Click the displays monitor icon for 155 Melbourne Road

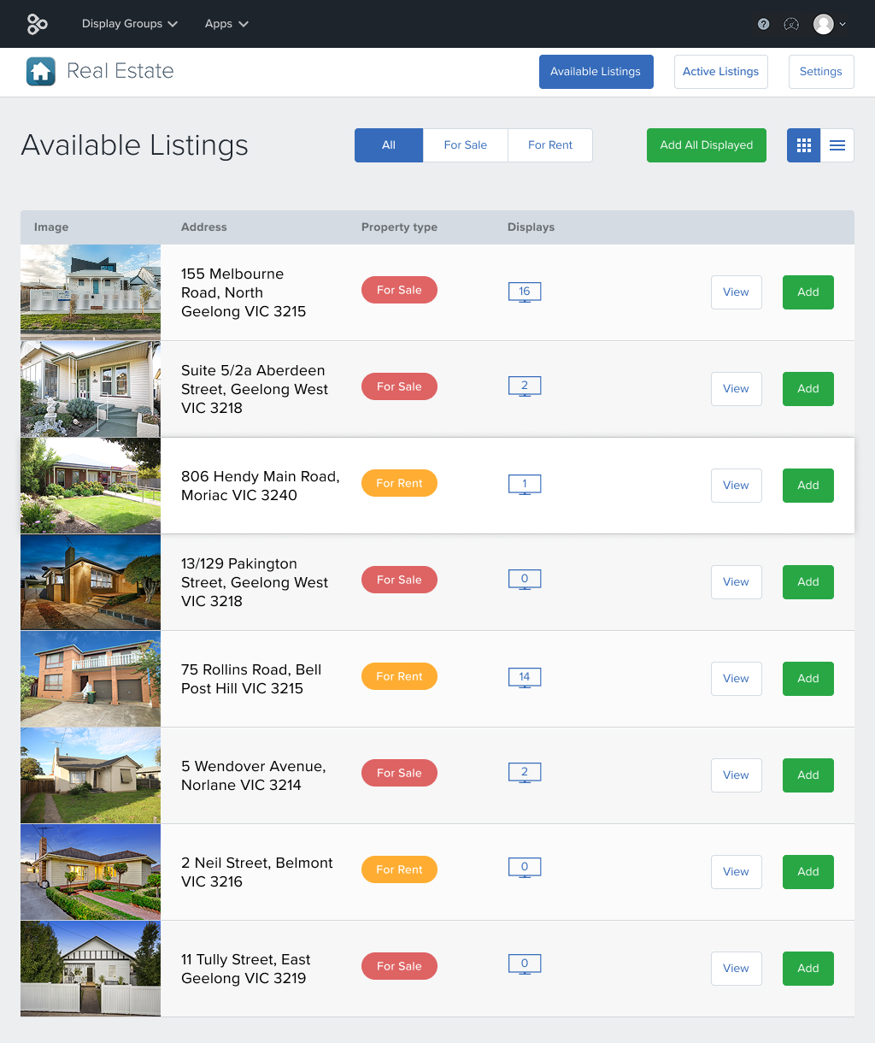click(x=524, y=292)
